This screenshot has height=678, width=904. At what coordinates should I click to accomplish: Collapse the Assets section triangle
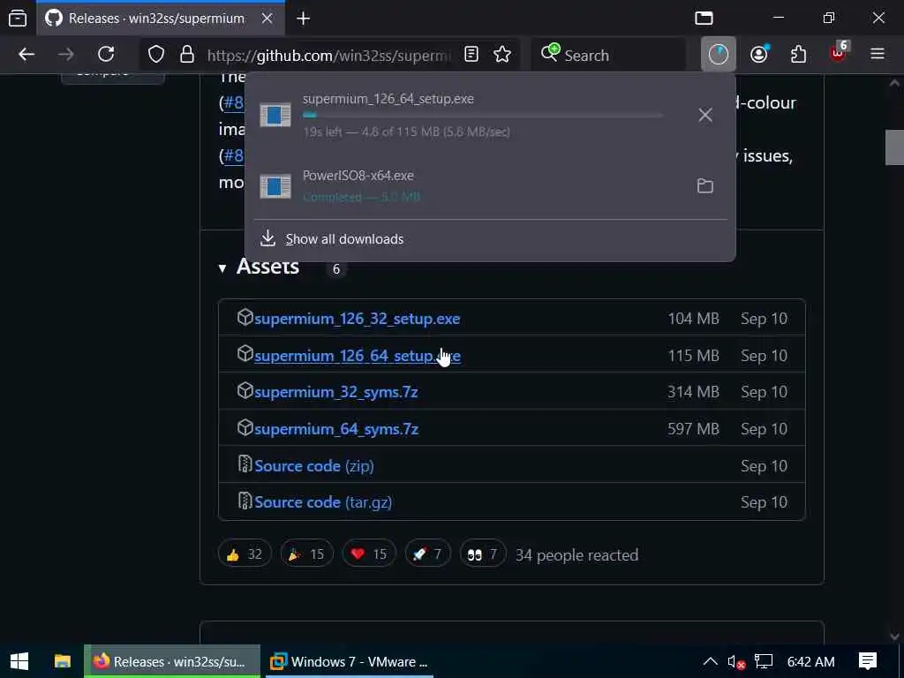(222, 268)
